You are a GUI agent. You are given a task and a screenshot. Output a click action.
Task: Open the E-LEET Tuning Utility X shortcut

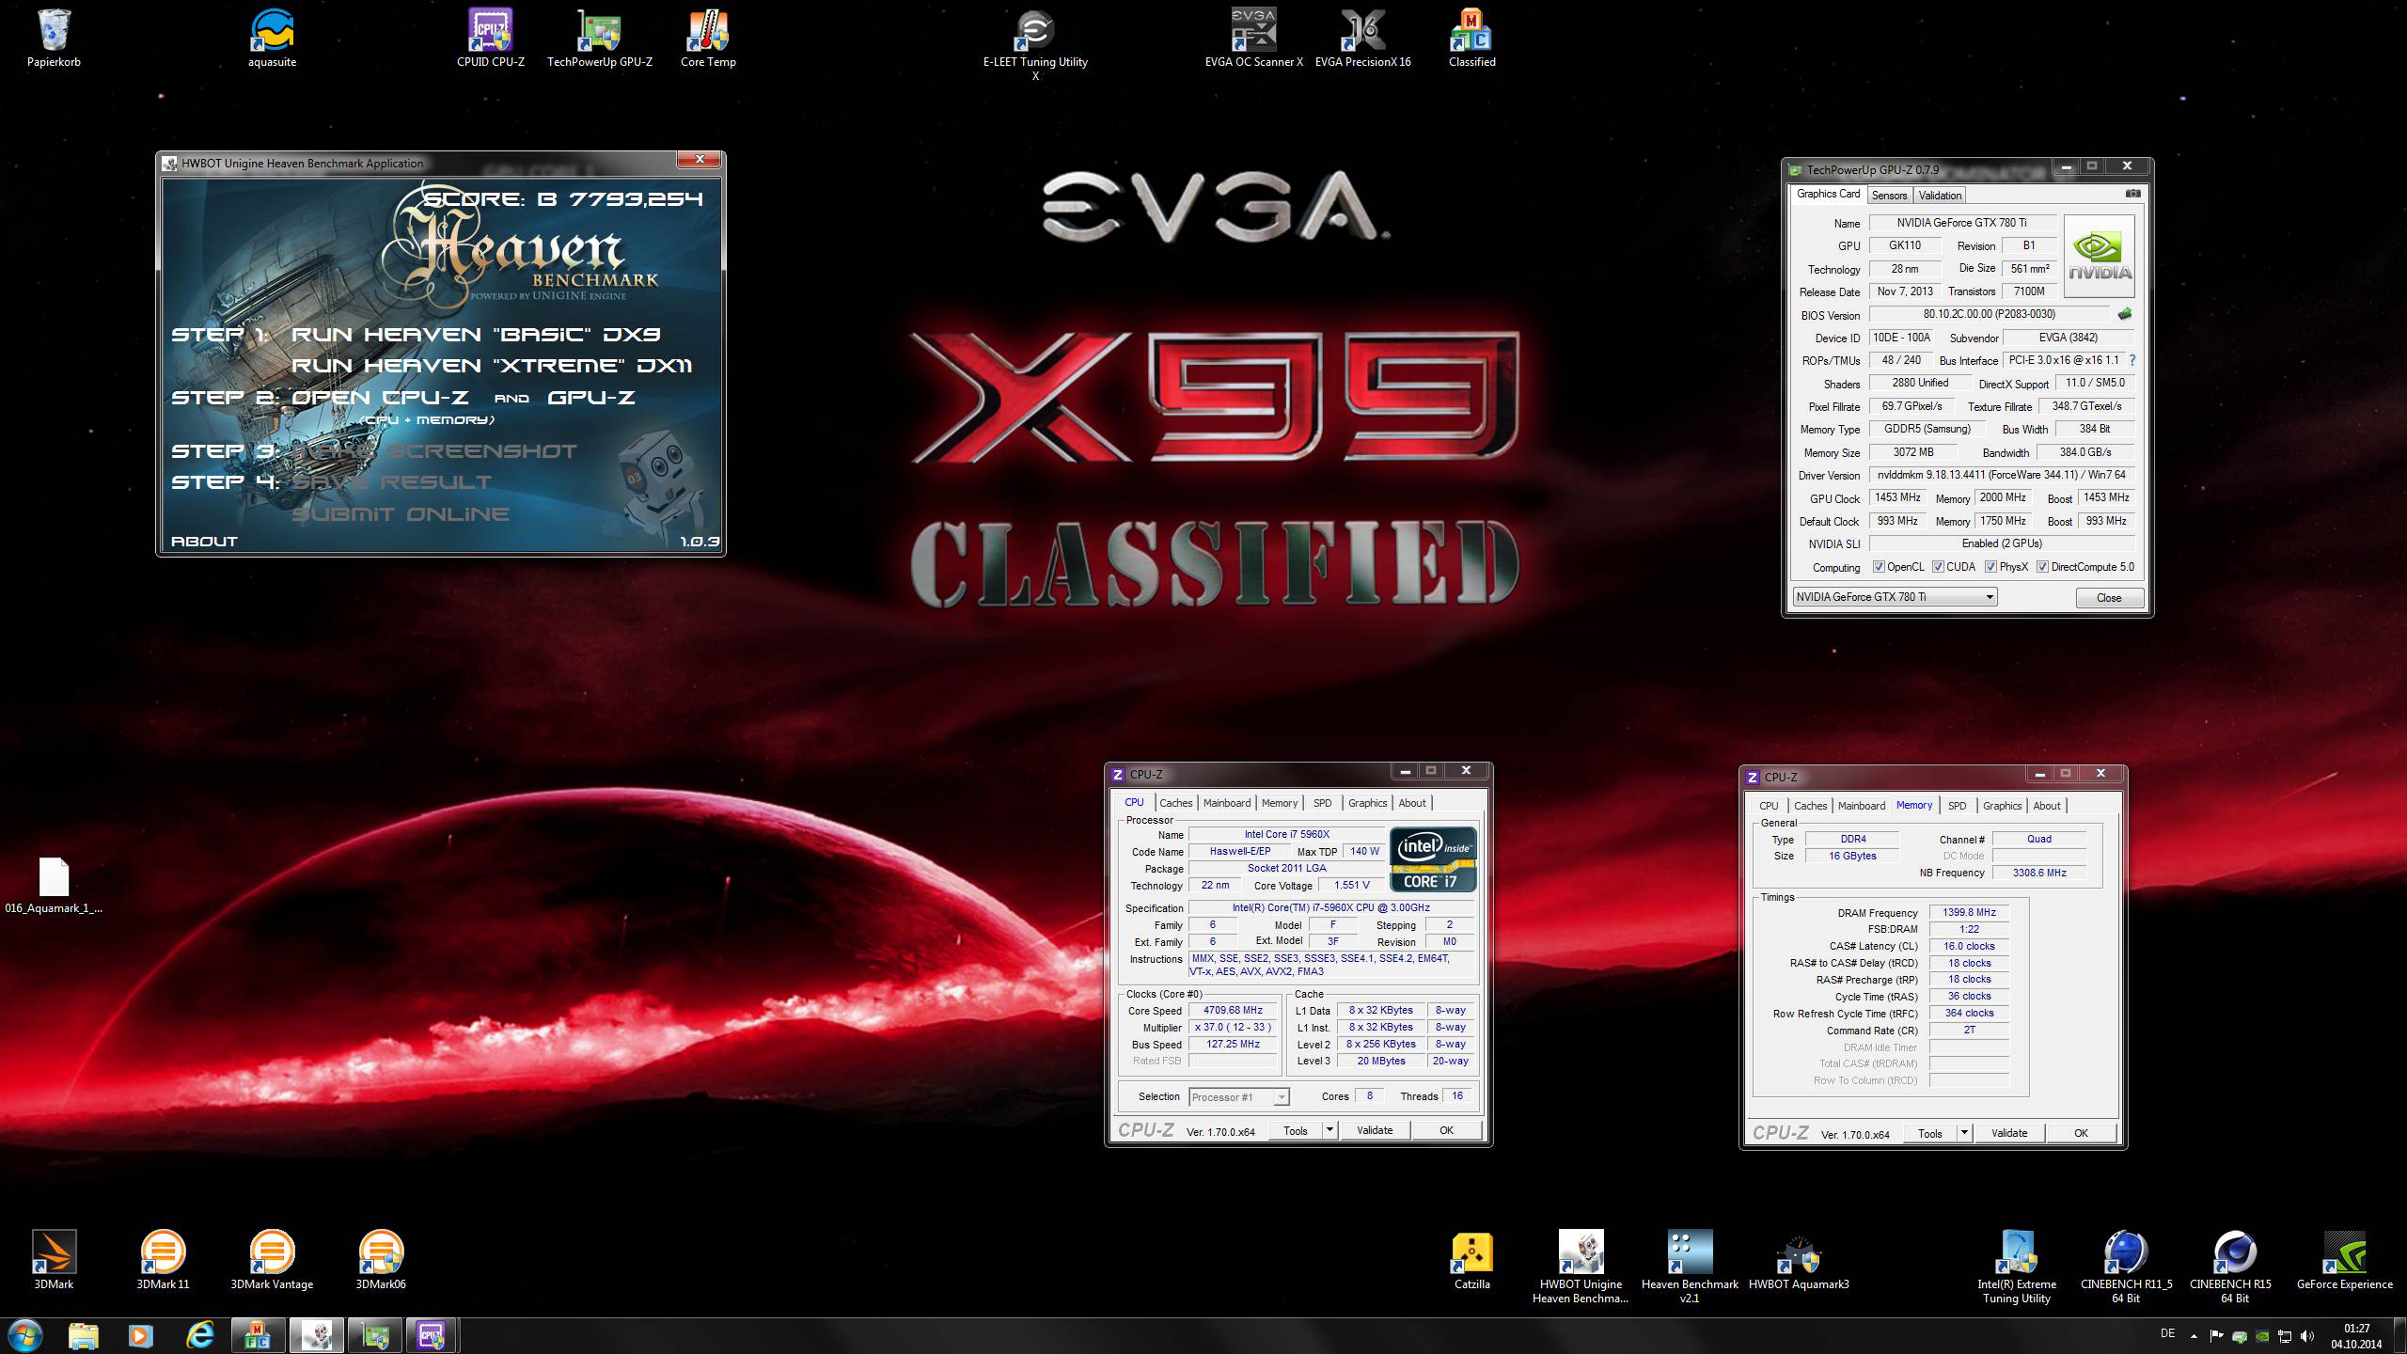1035,45
